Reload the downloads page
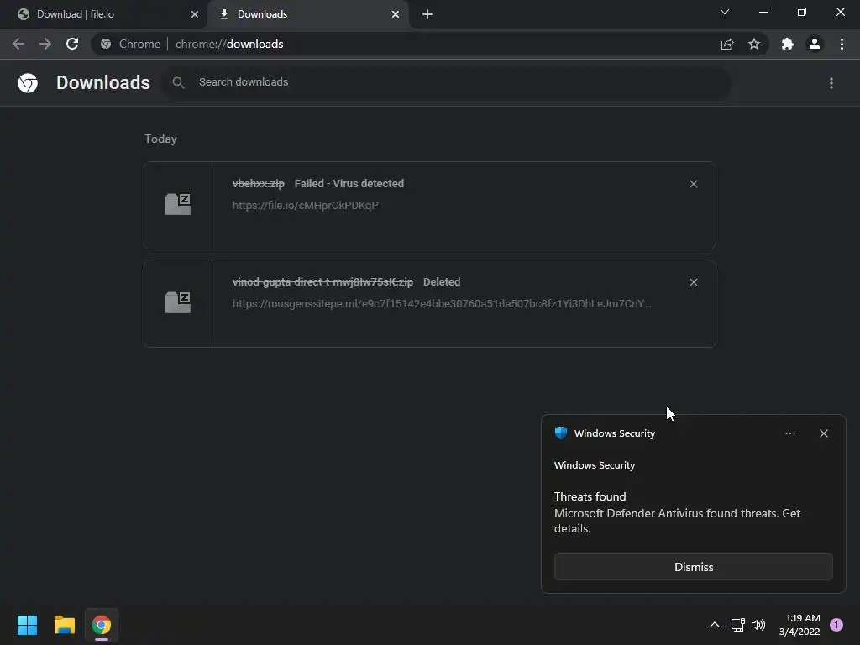Image resolution: width=860 pixels, height=645 pixels. coord(72,44)
